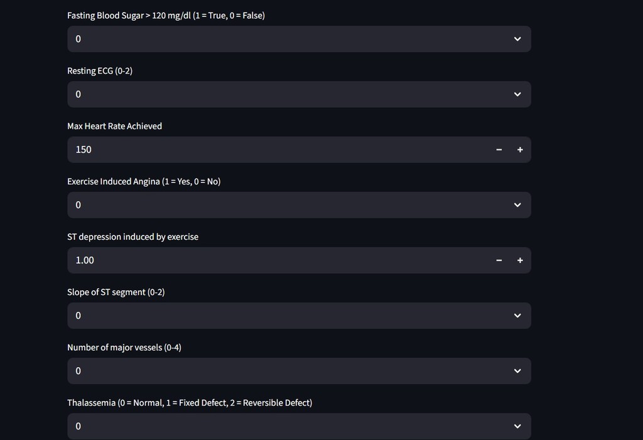Click the chevron on Exercise Induced Angina selector

pyautogui.click(x=517, y=205)
